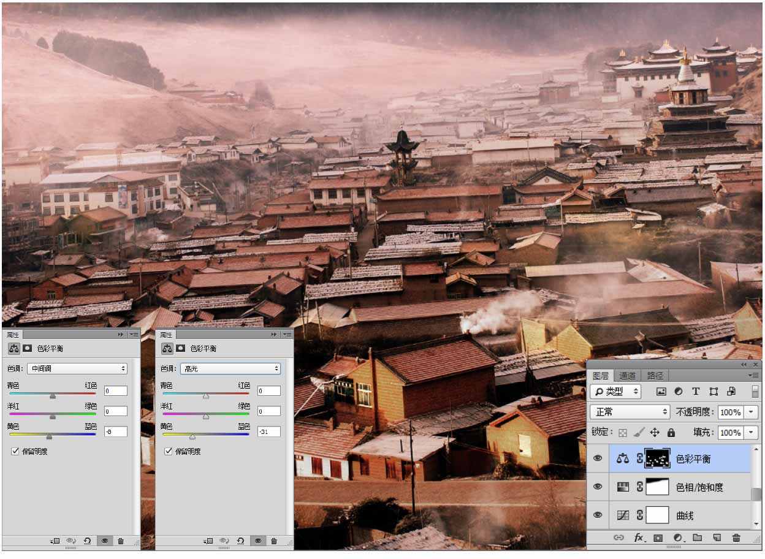
Task: Delete layer trash icon in Layers panel
Action: (x=737, y=538)
